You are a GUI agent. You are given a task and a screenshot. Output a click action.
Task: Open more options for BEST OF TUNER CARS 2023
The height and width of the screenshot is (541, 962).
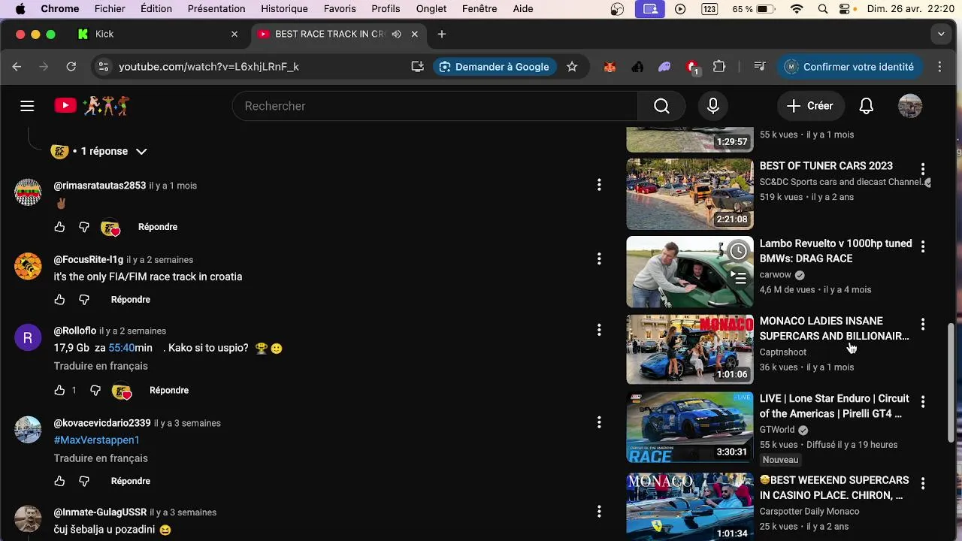[923, 169]
